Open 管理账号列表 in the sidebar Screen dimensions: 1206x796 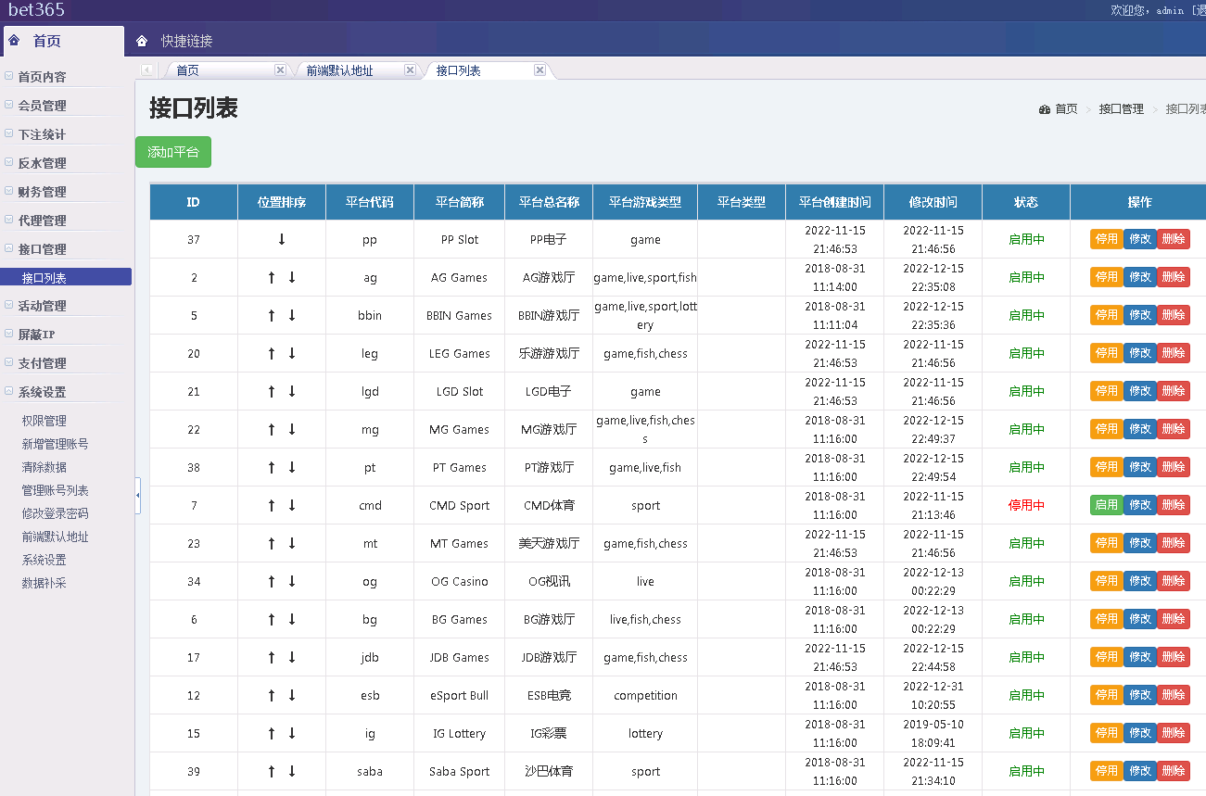56,490
